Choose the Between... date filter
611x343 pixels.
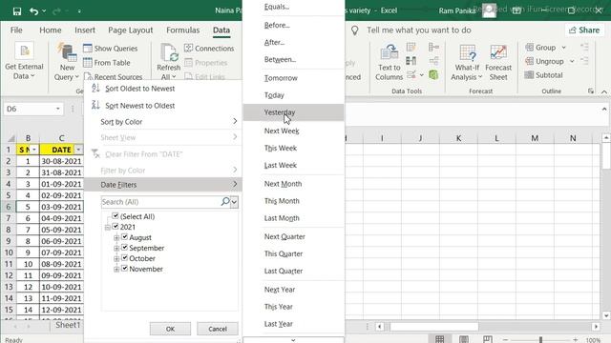tap(294, 59)
